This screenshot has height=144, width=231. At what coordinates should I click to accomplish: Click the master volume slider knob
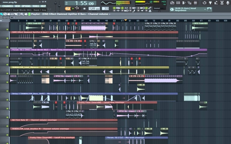(56, 3)
